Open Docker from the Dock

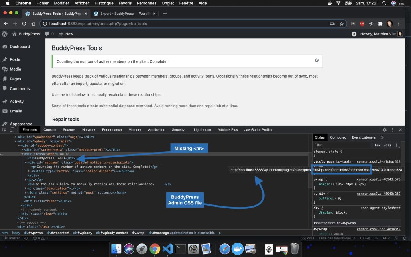(x=238, y=249)
